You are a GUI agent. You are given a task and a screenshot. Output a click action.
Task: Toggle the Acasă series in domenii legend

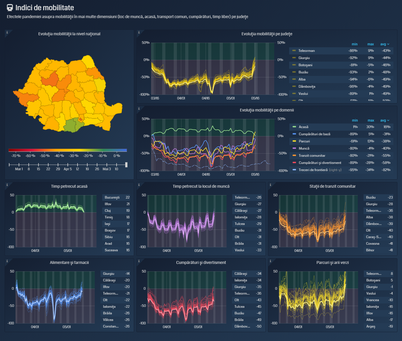tap(303, 127)
